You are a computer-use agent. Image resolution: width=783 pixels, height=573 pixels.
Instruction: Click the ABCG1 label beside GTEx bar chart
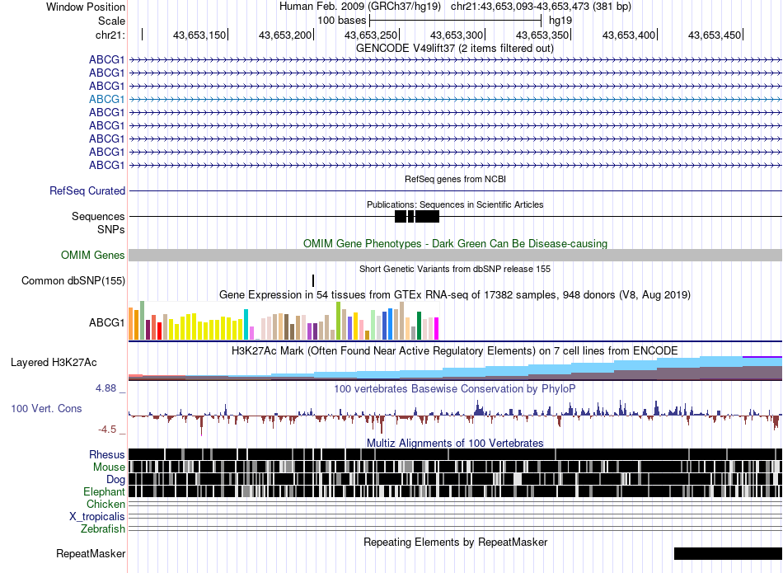tap(107, 322)
